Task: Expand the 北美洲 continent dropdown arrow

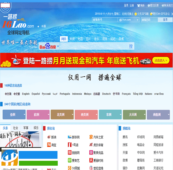Action: pos(72,114)
